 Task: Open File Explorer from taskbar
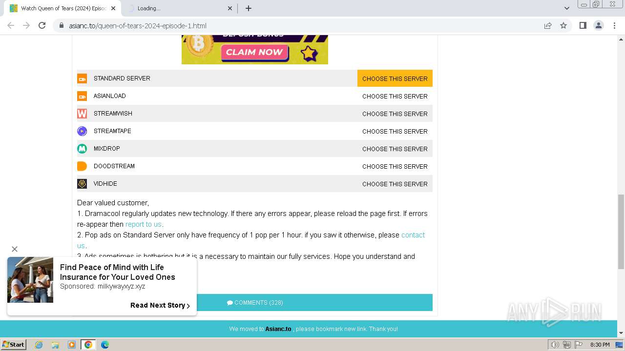tap(55, 345)
